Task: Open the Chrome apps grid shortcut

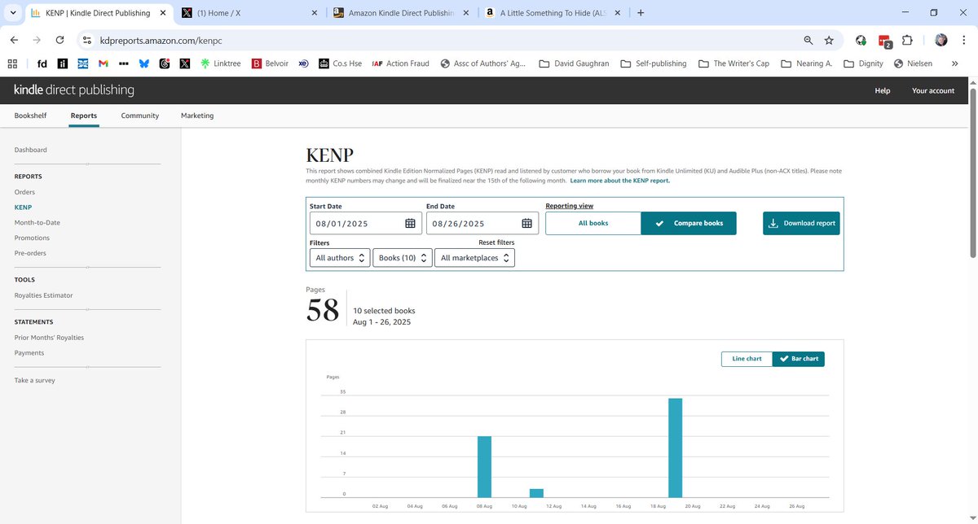Action: pyautogui.click(x=12, y=63)
